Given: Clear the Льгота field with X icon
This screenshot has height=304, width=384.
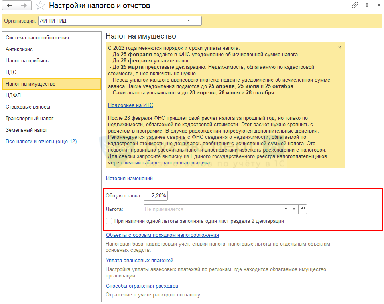Looking at the screenshot, I should click(294, 209).
